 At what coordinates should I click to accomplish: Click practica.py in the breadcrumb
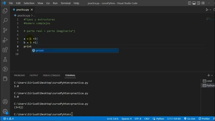coord(24,15)
